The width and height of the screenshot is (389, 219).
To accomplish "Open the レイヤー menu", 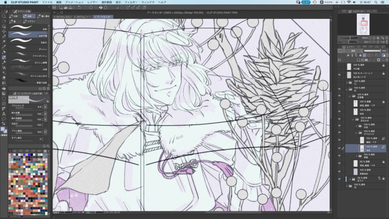I will [92, 2].
